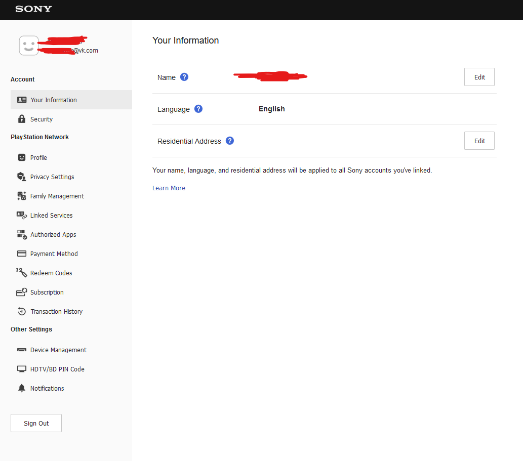Open the Your Information section
The width and height of the screenshot is (523, 461).
(71, 100)
